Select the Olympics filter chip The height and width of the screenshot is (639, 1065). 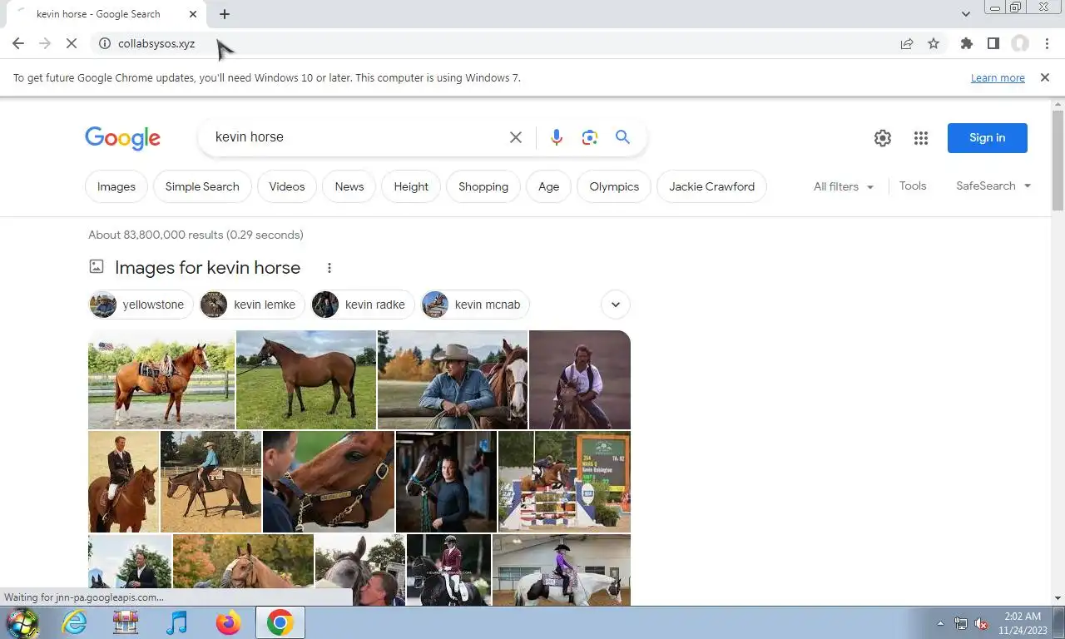tap(614, 186)
